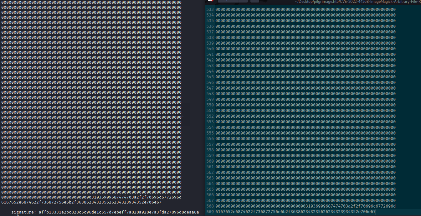421x216 pixels.
Task: Select line number 535 in the editor gutter
Action: click(210, 21)
